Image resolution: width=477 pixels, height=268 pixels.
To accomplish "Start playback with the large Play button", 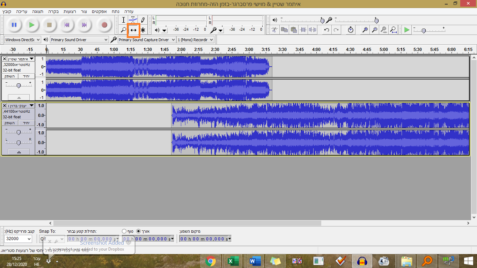I will pyautogui.click(x=32, y=25).
